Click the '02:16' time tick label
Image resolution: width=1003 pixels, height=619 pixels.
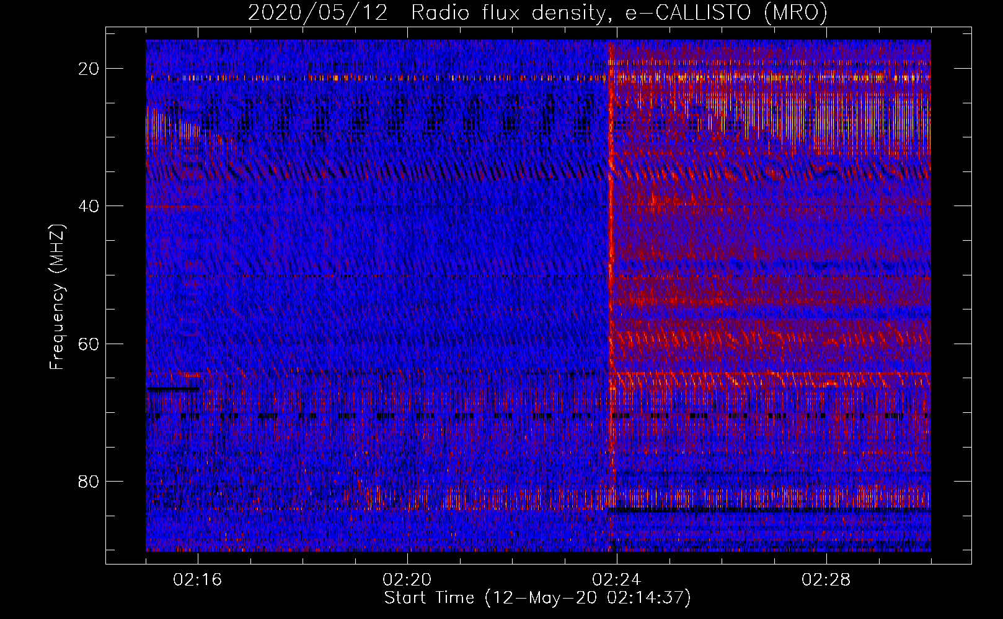point(198,579)
